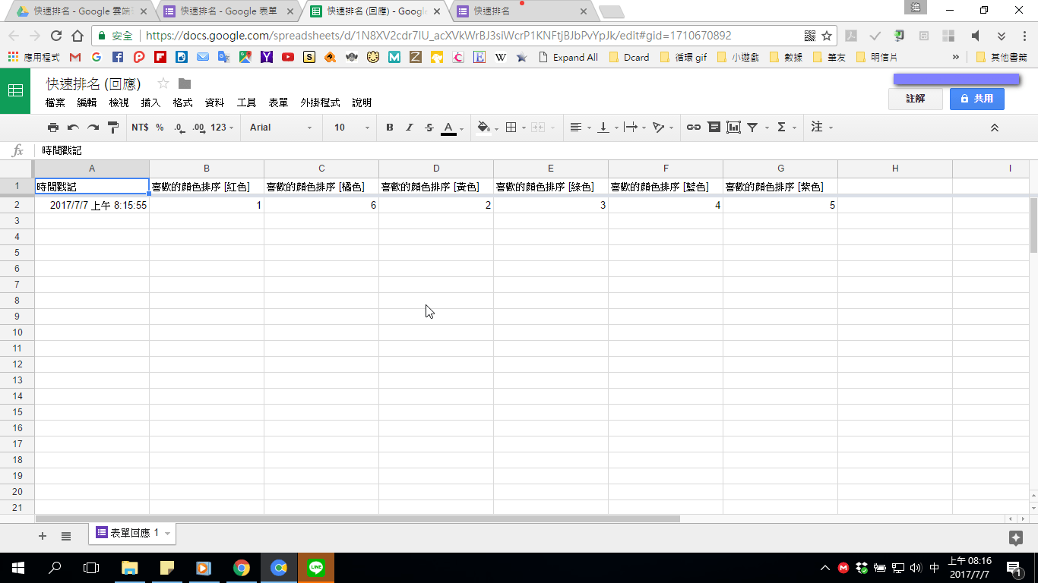Toggle italic text formatting
This screenshot has height=583, width=1038.
(x=410, y=128)
